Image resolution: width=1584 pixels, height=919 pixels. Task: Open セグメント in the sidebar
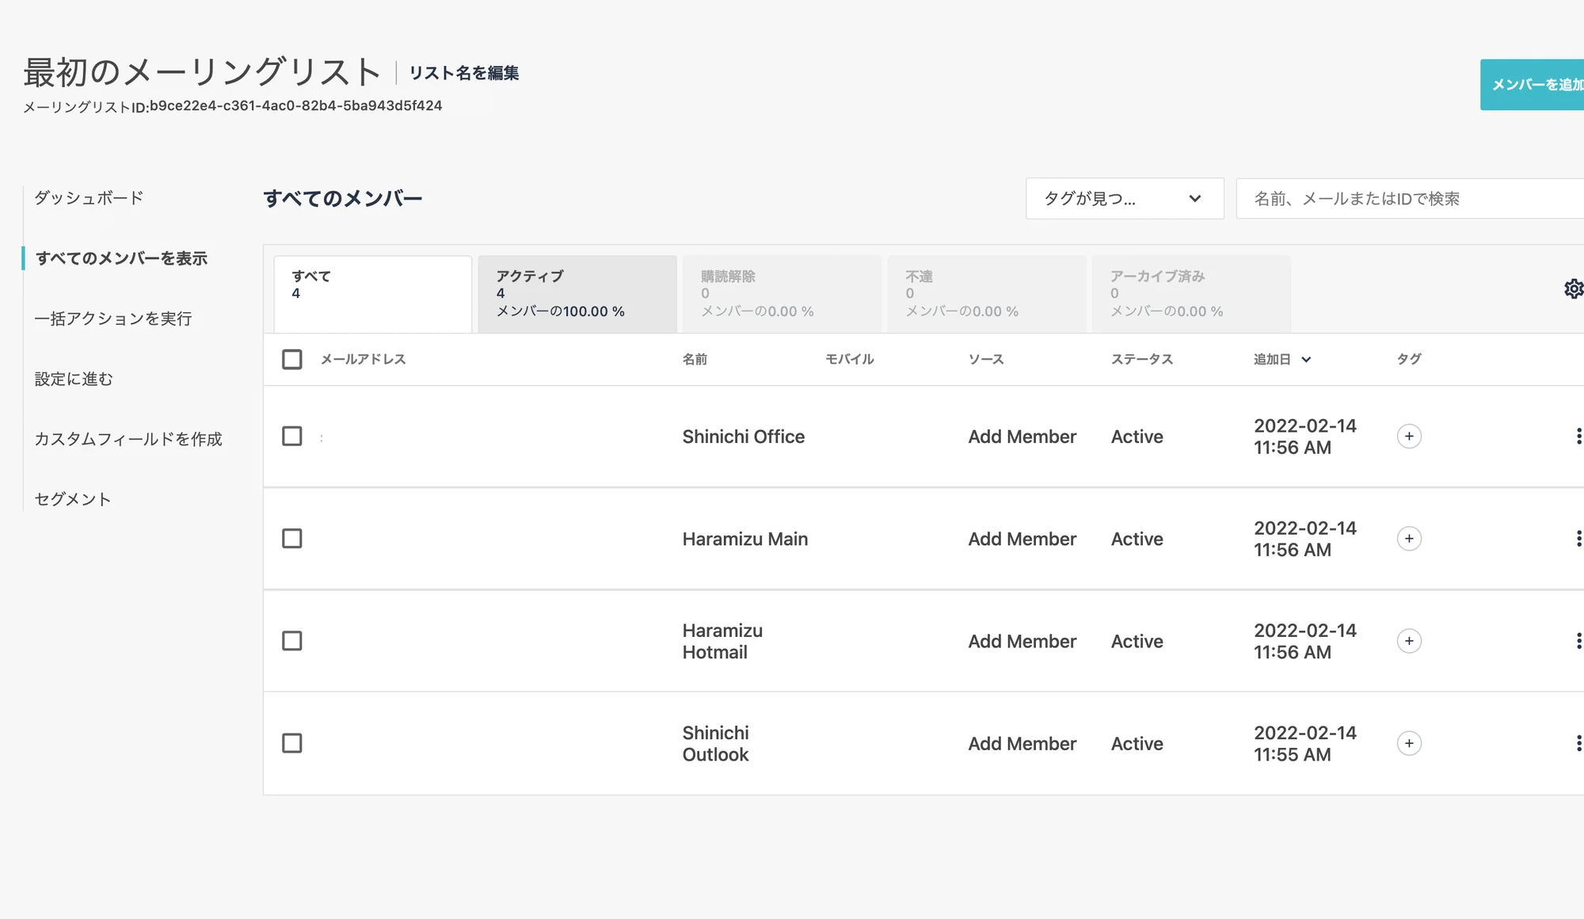click(x=73, y=499)
